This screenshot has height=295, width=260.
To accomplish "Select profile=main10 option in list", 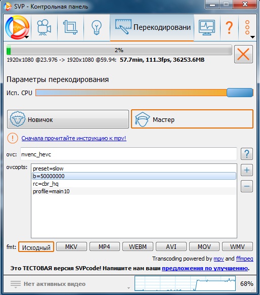I will point(134,191).
